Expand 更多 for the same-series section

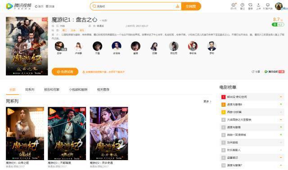pyautogui.click(x=207, y=101)
